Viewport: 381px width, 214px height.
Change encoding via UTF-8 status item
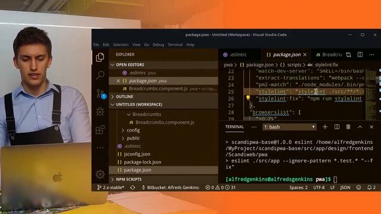(x=319, y=187)
